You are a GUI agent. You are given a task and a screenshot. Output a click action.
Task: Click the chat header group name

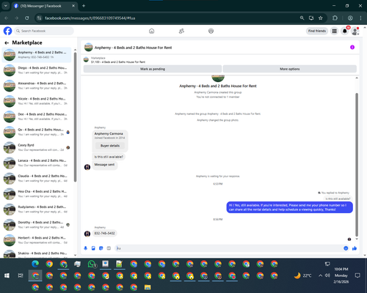(x=133, y=48)
